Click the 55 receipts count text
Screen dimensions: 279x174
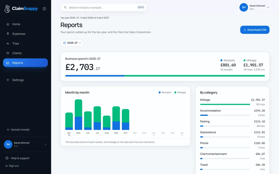(x=226, y=70)
